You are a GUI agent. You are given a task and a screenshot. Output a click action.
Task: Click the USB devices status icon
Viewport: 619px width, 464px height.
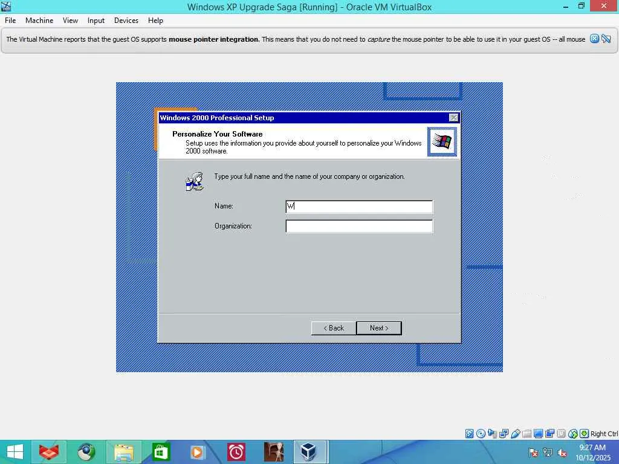(515, 434)
